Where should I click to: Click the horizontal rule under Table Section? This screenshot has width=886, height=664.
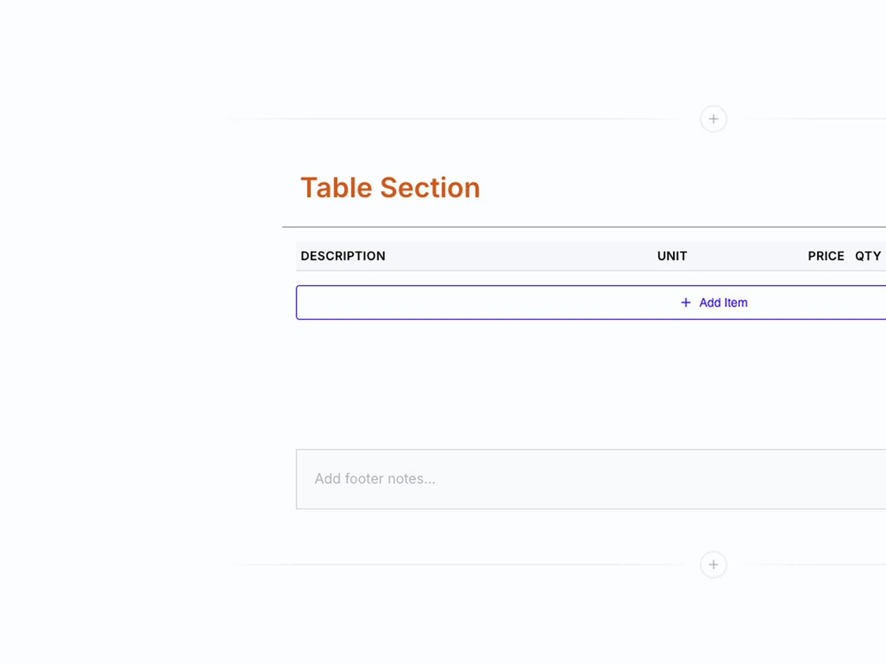click(554, 227)
